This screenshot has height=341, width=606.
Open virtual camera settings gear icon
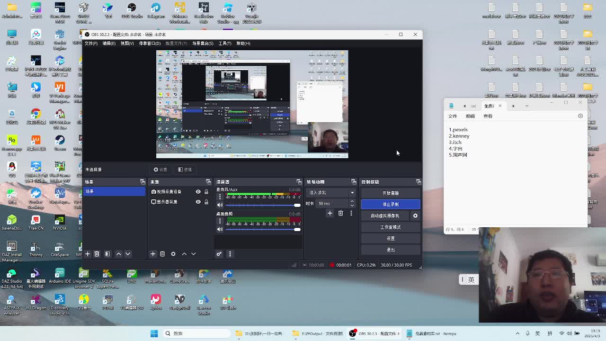point(415,215)
